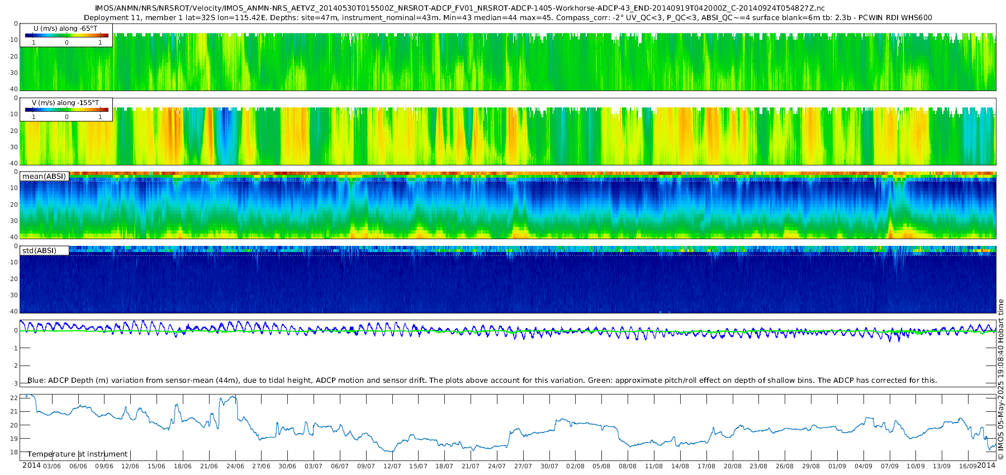The width and height of the screenshot is (1006, 475).
Task: Click the 24/06 date tick on time axis
Action: [235, 466]
